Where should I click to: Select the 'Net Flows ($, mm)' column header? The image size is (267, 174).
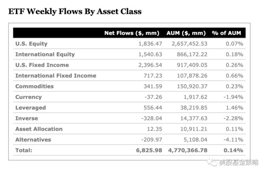[132, 33]
